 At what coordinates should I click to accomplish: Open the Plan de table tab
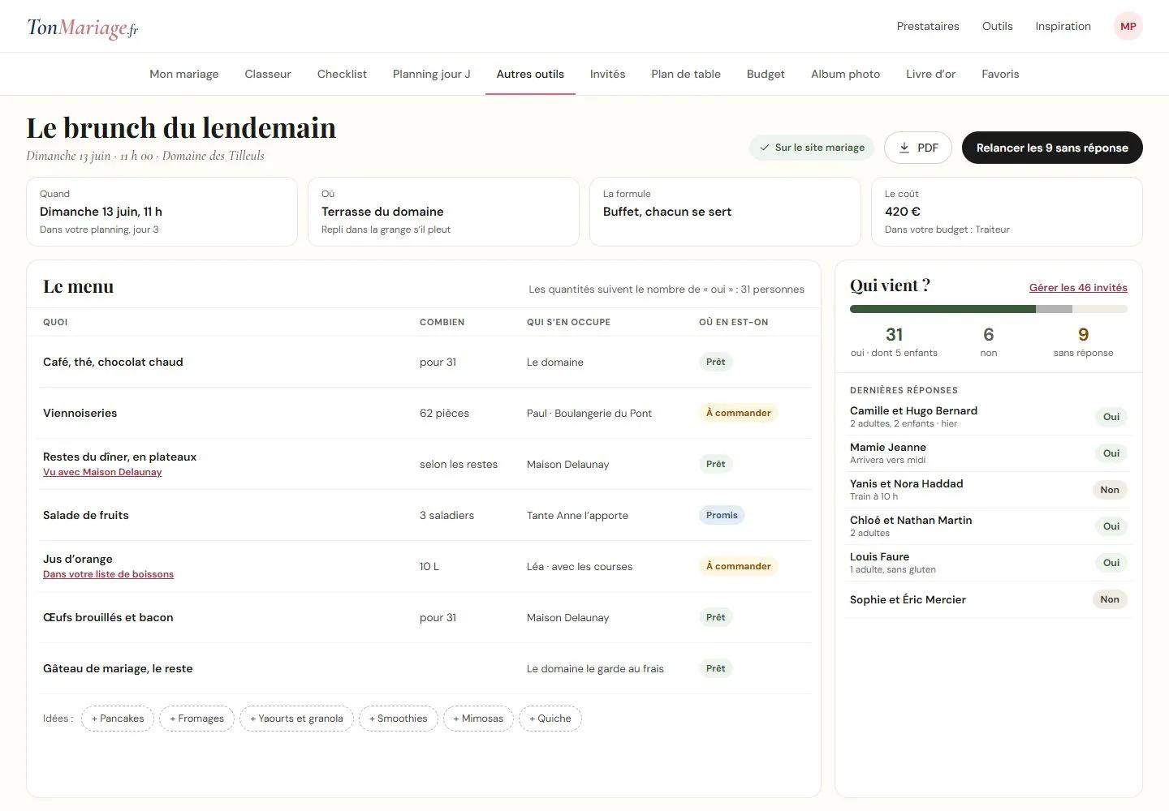coord(686,74)
